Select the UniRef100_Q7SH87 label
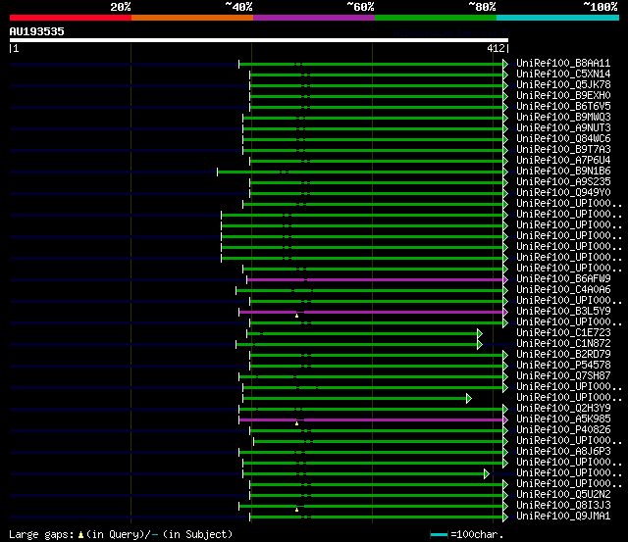The image size is (628, 542). point(563,376)
